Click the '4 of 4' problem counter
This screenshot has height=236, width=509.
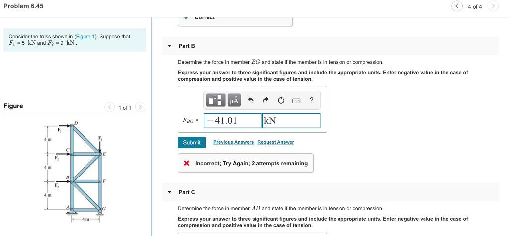pyautogui.click(x=475, y=7)
